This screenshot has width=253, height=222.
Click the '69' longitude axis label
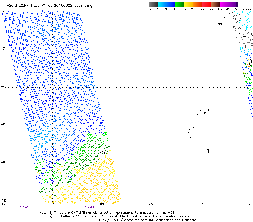tap(151, 204)
